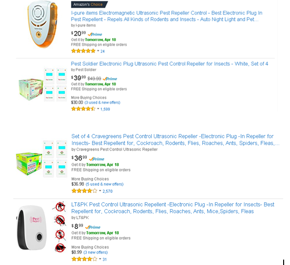The image size is (290, 265).
Task: Expand rating dropdown arrow beside 1,599 reviews
Action: pyautogui.click(x=98, y=109)
